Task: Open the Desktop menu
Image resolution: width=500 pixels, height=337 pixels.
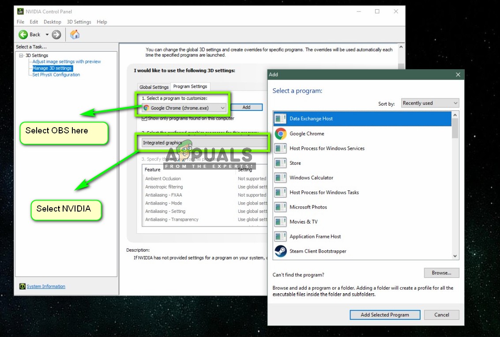Action: [x=52, y=21]
